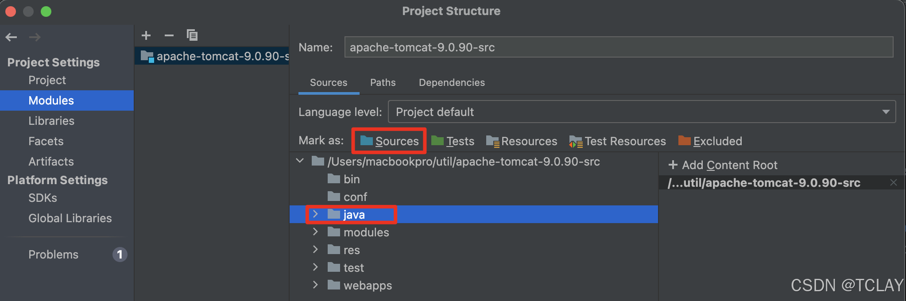Click the minus icon to remove module
The width and height of the screenshot is (906, 301).
(169, 35)
